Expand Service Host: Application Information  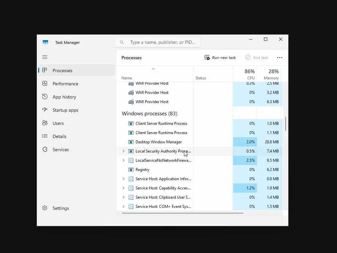point(123,179)
